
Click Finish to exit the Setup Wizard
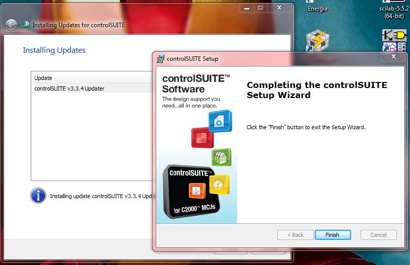point(332,235)
